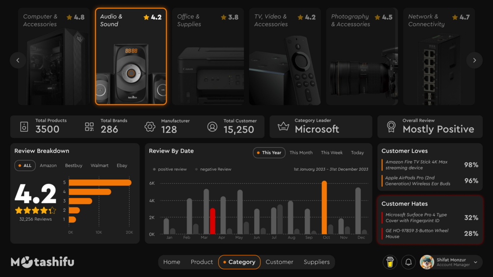Click the orange October review bar

click(x=324, y=207)
